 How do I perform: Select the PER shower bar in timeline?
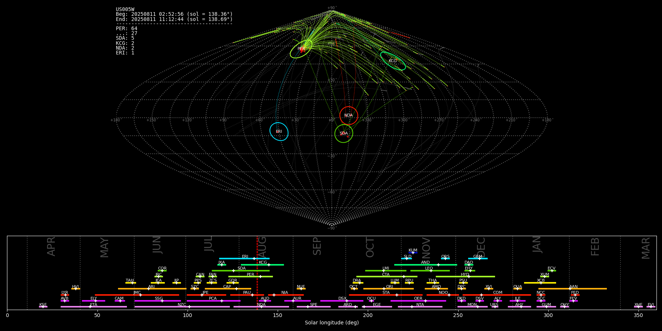coord(250,277)
